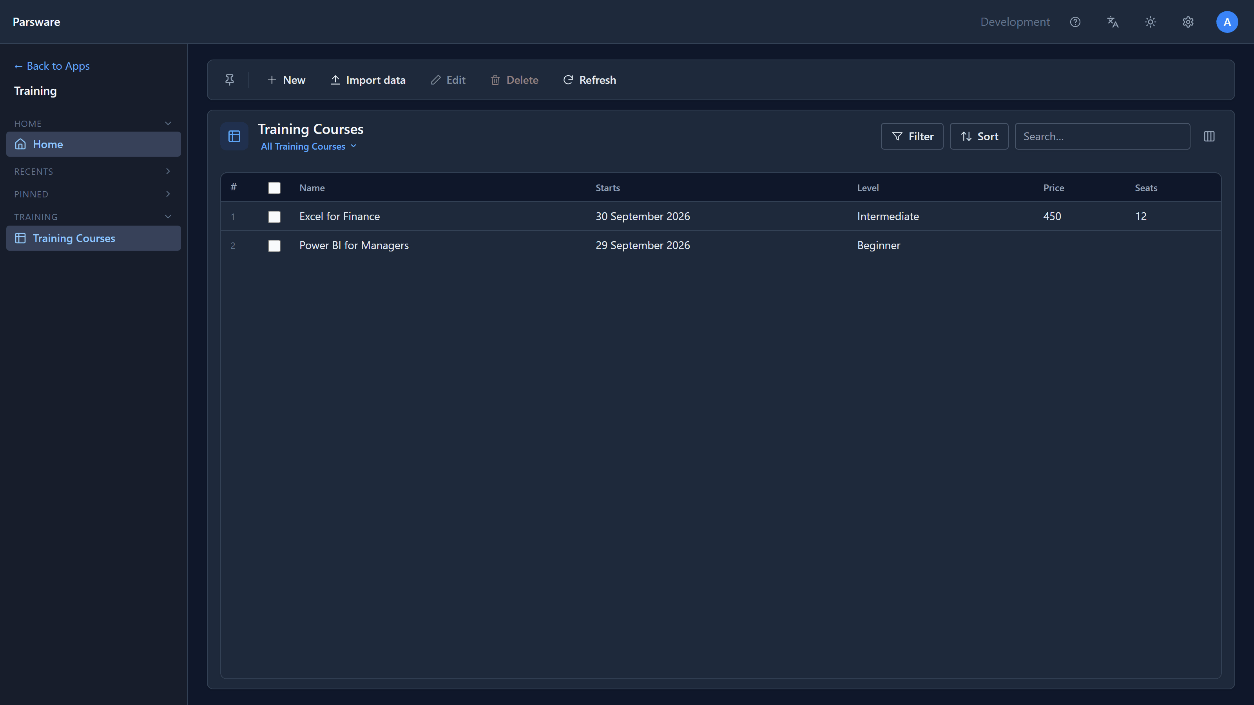
Task: Open Home in the sidebar
Action: (94, 144)
